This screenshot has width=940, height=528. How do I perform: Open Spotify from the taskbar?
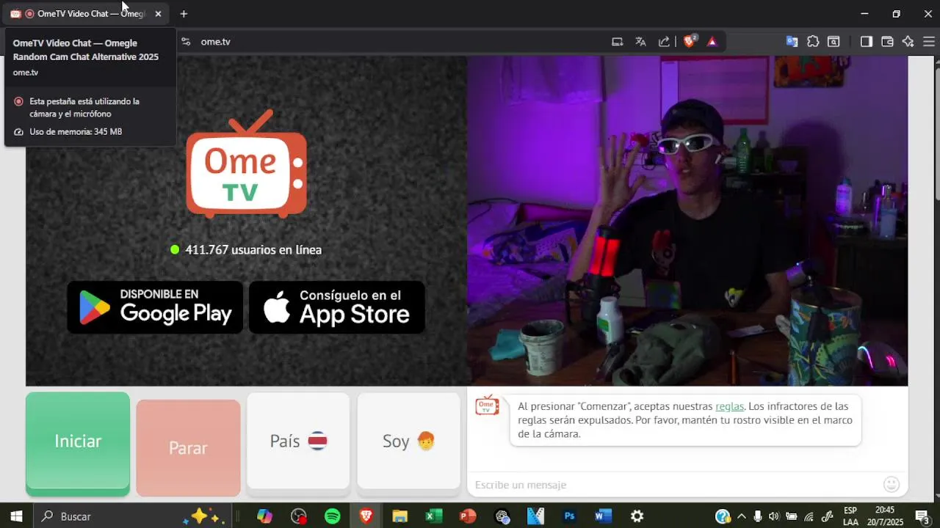(332, 516)
